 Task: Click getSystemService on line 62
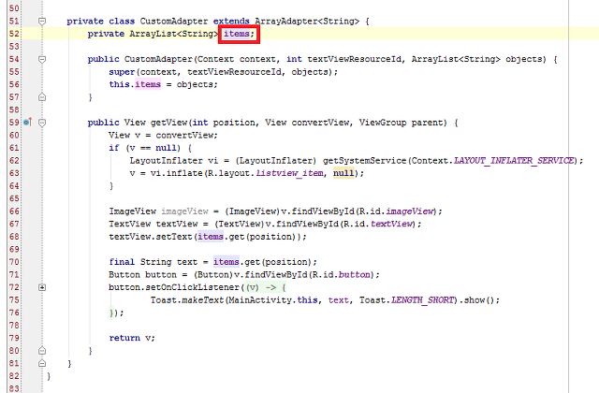point(364,160)
